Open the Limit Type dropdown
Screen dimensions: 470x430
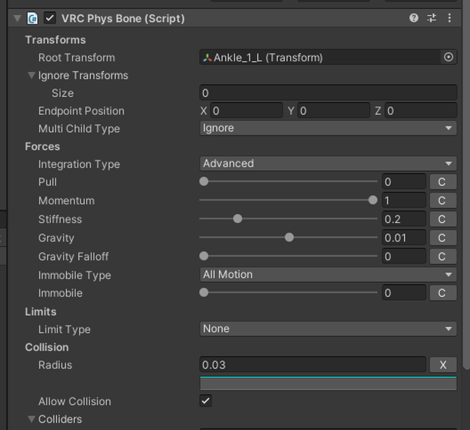coord(328,329)
